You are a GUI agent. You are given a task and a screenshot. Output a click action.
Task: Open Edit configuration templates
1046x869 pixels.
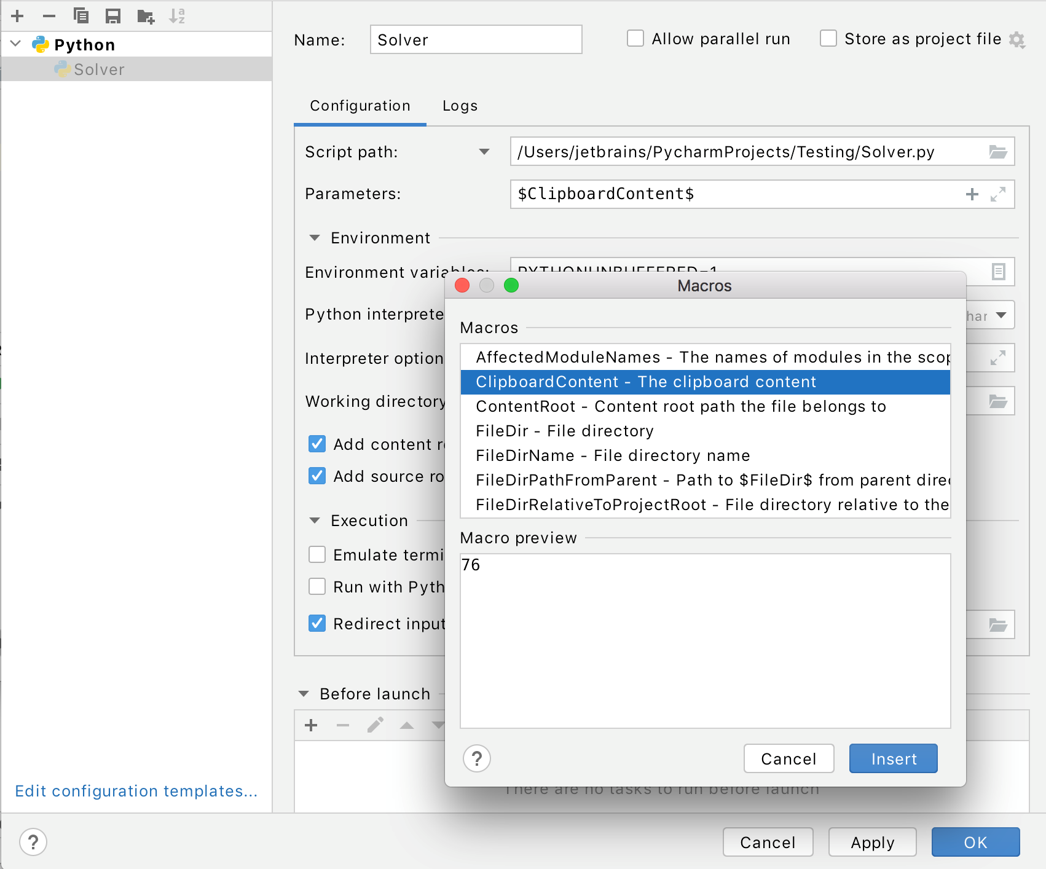tap(136, 791)
